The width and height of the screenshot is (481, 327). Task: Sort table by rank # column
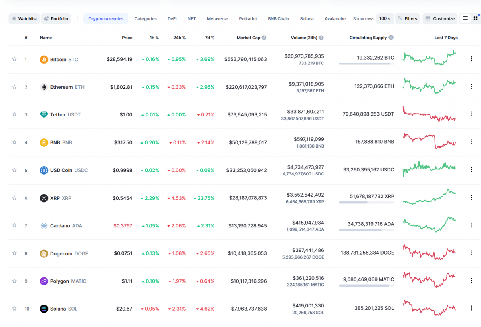click(26, 38)
